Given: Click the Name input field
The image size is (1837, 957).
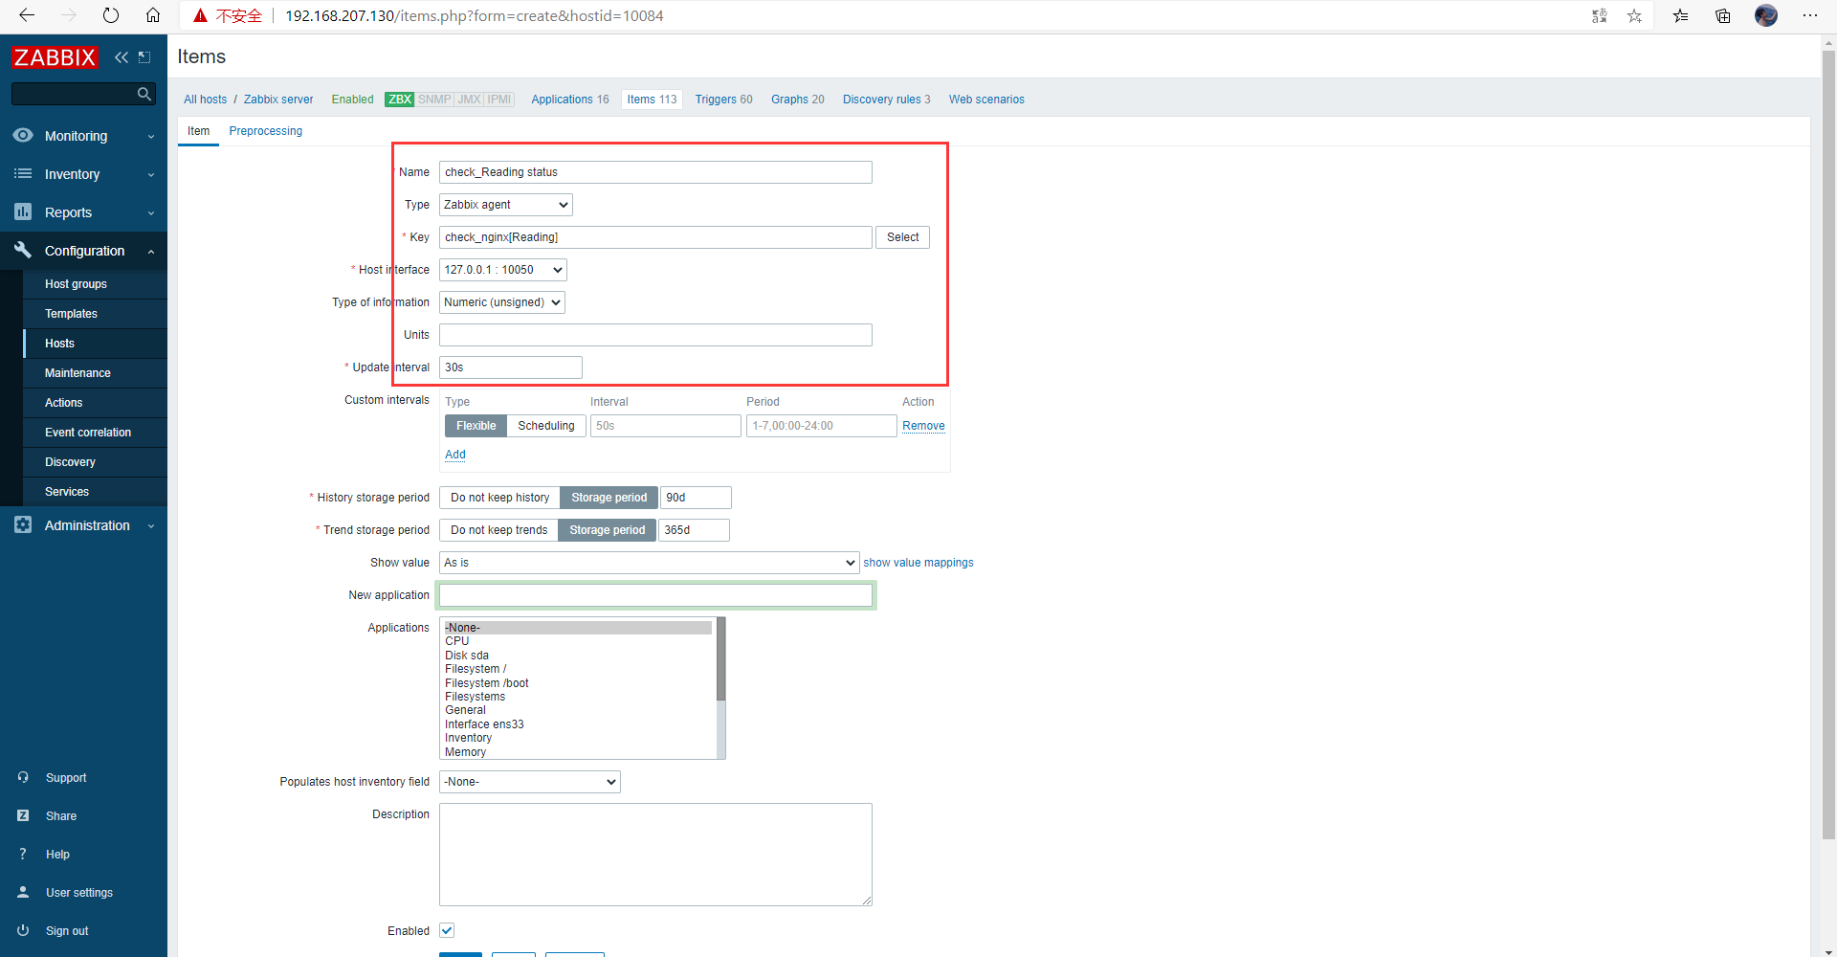Looking at the screenshot, I should pyautogui.click(x=655, y=172).
